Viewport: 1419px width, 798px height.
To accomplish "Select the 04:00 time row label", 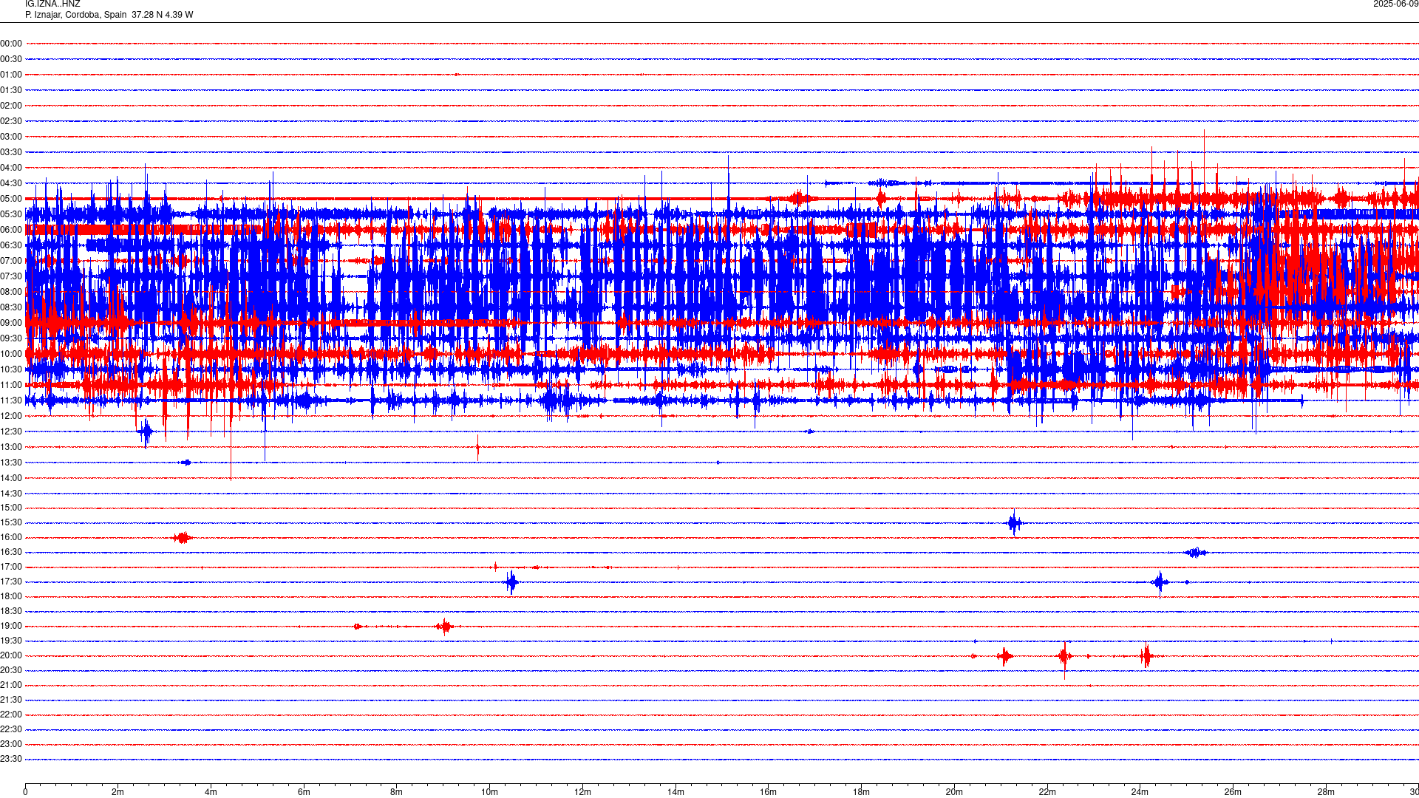I will coord(11,168).
